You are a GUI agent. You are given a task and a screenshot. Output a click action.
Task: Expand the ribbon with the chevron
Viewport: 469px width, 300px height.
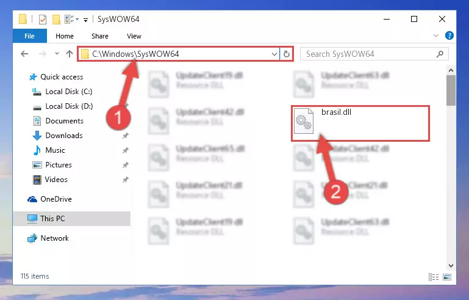pyautogui.click(x=436, y=35)
